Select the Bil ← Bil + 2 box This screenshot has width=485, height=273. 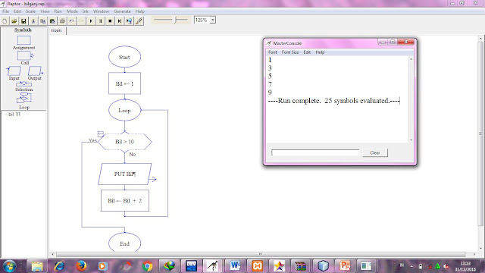click(x=125, y=201)
